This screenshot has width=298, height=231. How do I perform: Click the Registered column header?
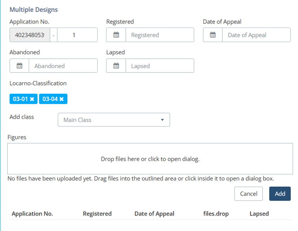tap(97, 214)
